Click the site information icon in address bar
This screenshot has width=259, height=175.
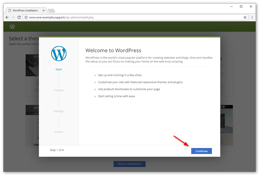click(x=26, y=17)
